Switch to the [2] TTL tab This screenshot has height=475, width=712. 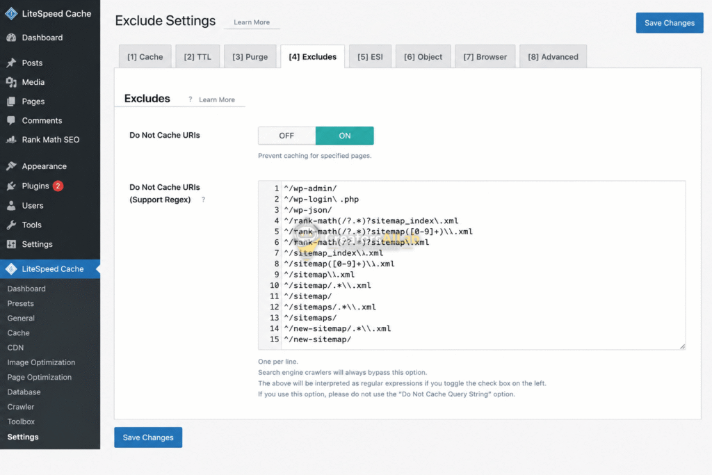pos(197,57)
